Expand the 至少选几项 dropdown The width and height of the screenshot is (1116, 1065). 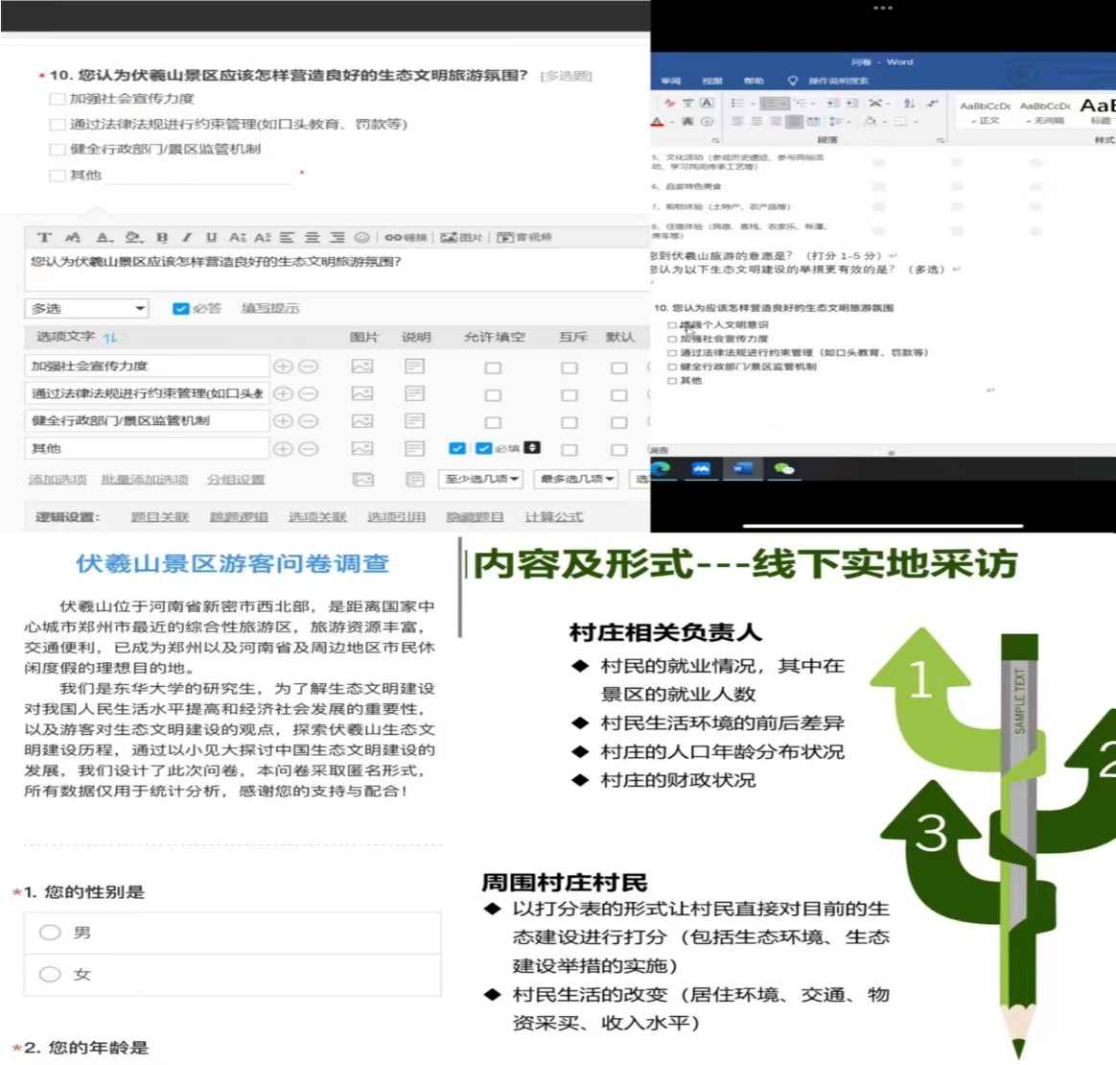[x=480, y=479]
